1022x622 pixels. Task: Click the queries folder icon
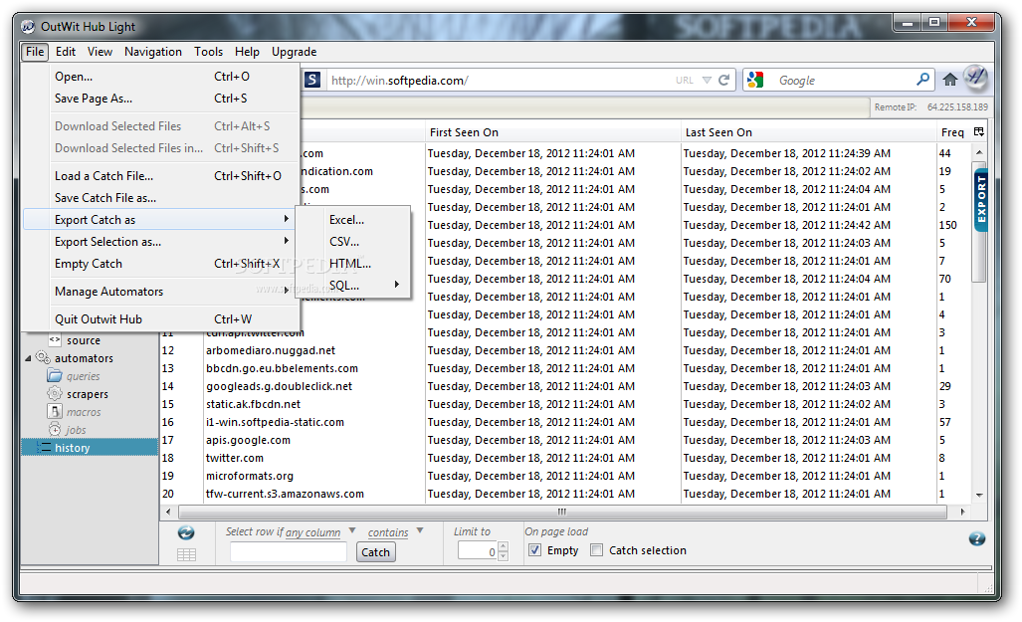[55, 375]
